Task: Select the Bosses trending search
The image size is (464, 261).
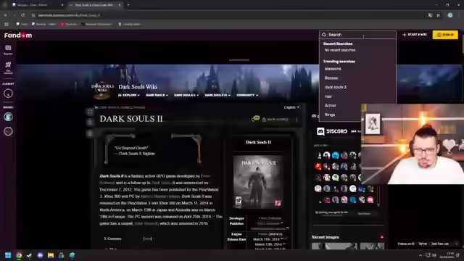Action: coord(331,78)
